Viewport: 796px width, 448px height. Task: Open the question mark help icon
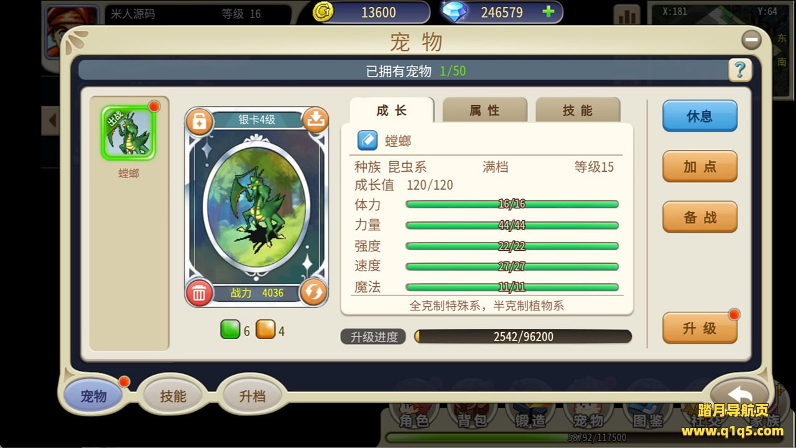coord(740,70)
